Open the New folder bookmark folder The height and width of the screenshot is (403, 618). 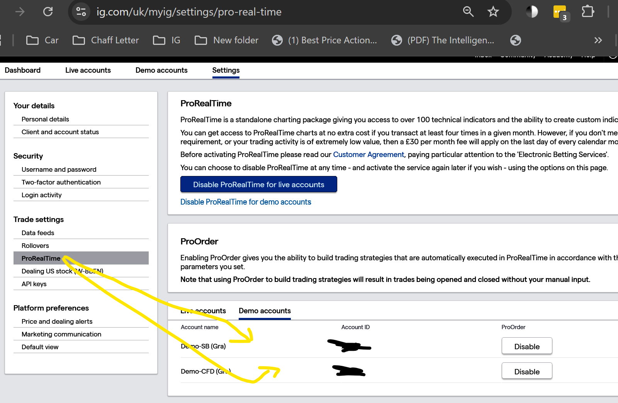pos(226,40)
